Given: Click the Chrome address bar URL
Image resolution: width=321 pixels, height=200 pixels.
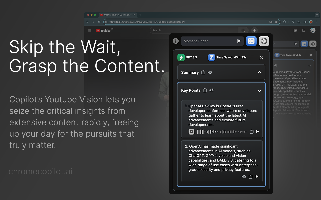Looking at the screenshot, I should pos(147,22).
